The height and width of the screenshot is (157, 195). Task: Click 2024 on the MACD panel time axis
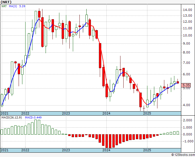tap(106, 150)
